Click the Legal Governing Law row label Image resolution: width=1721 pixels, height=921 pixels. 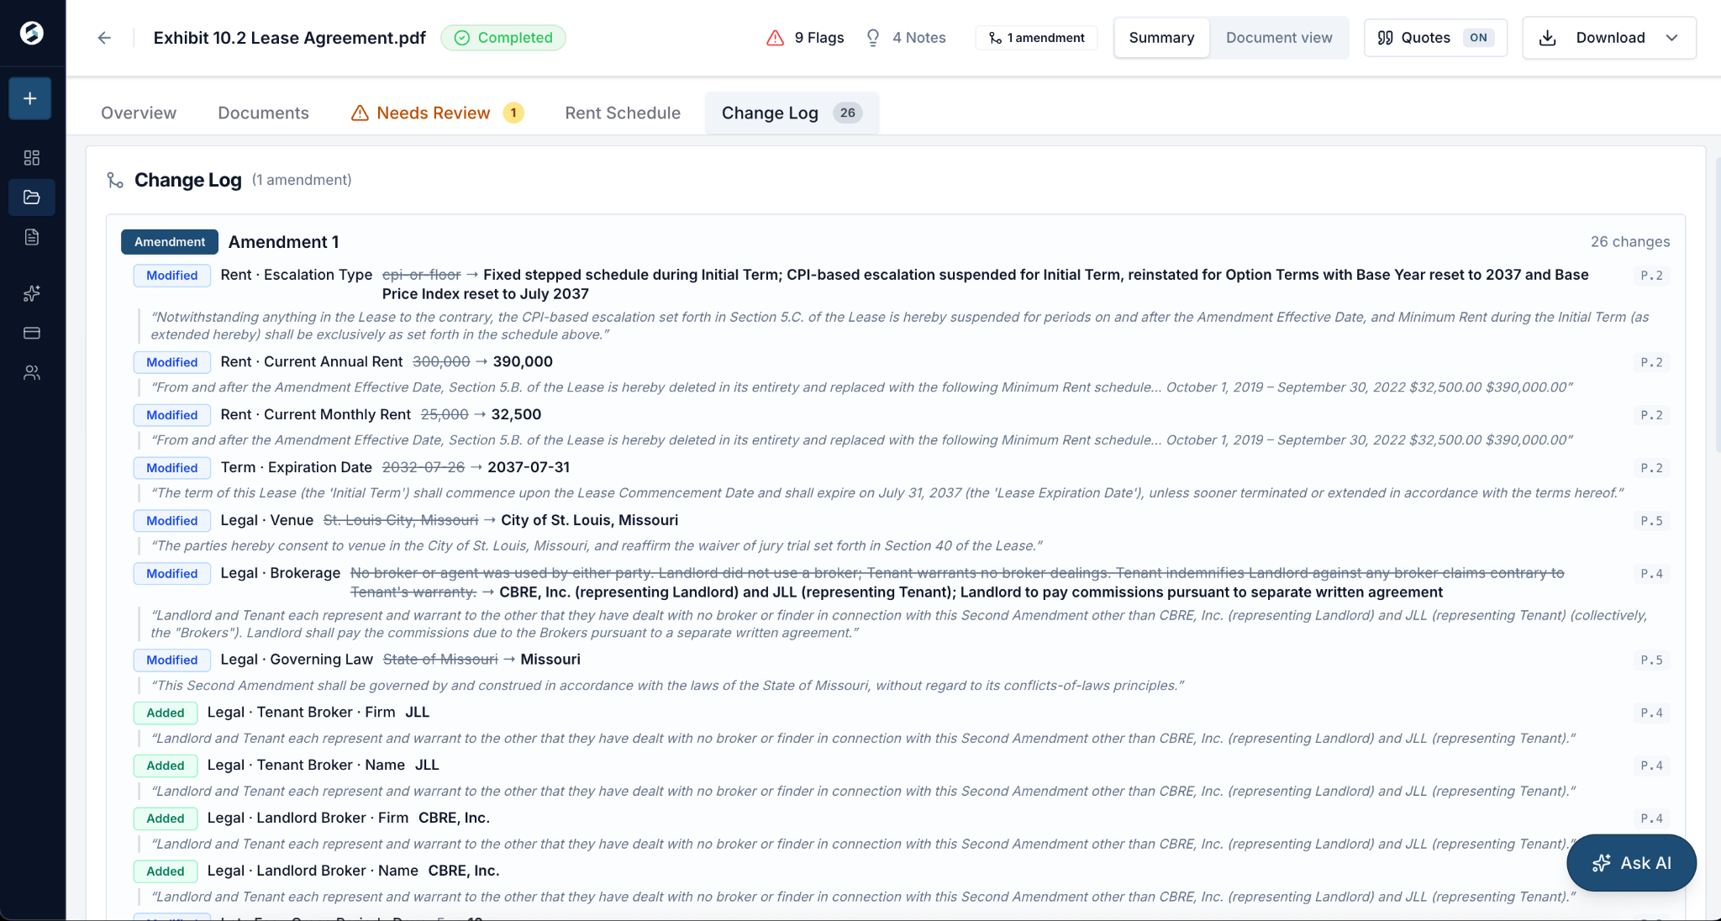click(297, 660)
